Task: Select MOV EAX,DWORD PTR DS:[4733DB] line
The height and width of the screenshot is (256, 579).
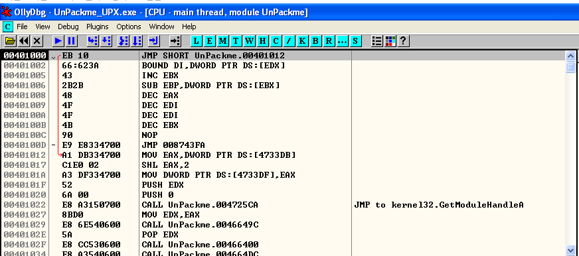Action: [x=218, y=155]
